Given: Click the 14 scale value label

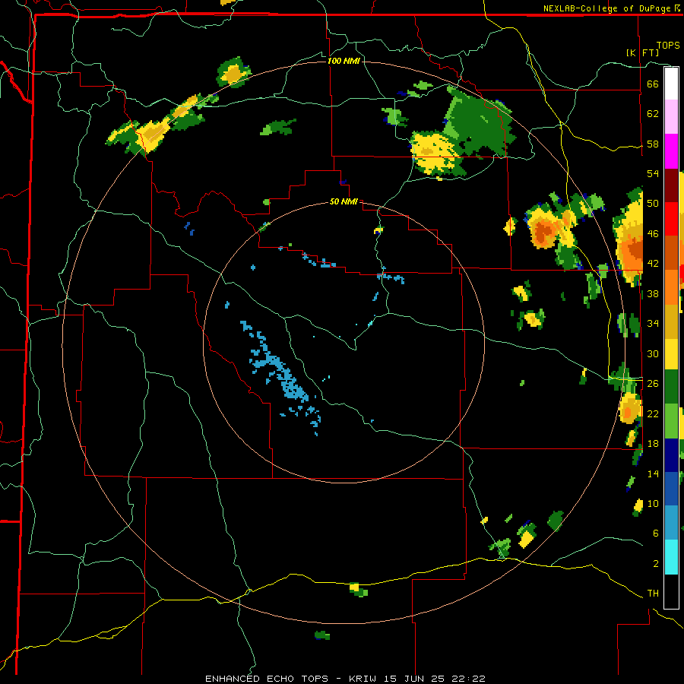Looking at the screenshot, I should point(653,473).
